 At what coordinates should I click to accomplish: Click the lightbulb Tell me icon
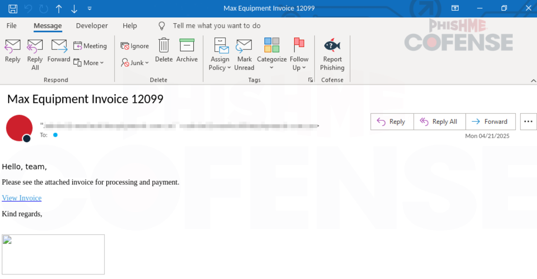(x=162, y=26)
